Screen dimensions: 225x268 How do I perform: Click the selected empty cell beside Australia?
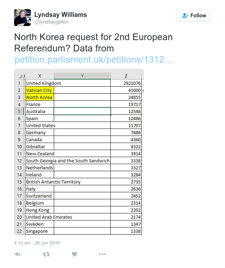[x=82, y=111]
